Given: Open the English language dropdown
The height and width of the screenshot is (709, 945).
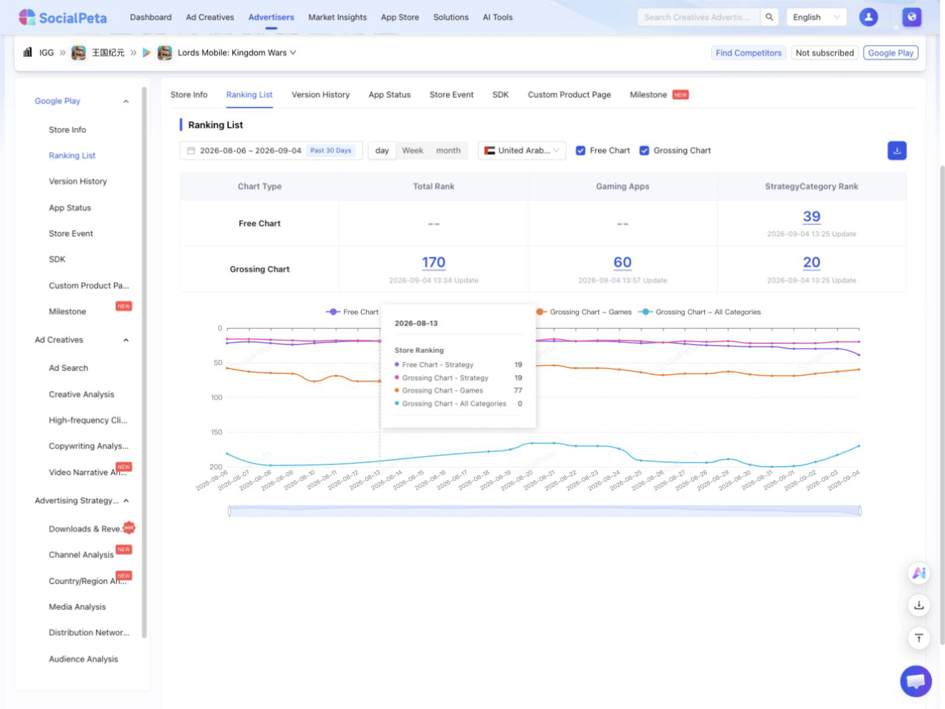Looking at the screenshot, I should coord(816,17).
